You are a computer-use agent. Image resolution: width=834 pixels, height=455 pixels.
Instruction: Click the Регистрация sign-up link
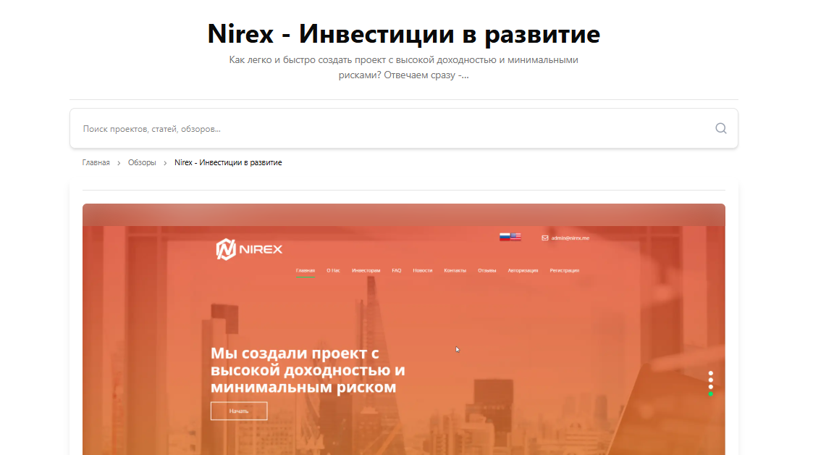pos(564,270)
